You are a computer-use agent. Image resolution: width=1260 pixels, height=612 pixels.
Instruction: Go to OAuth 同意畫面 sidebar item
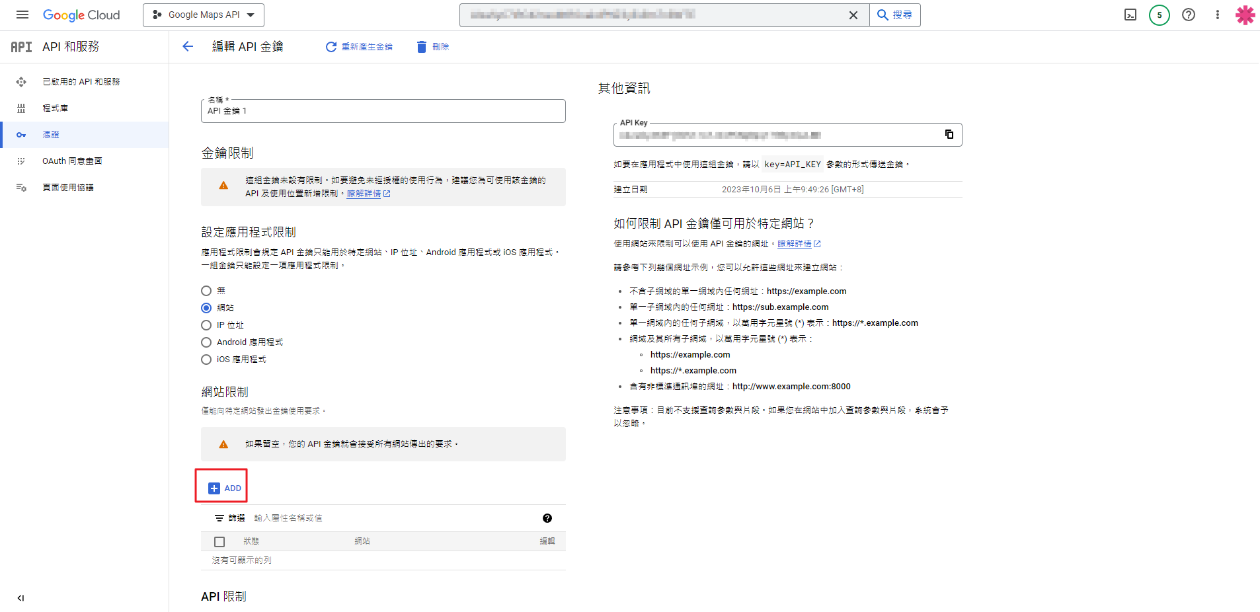tap(72, 161)
